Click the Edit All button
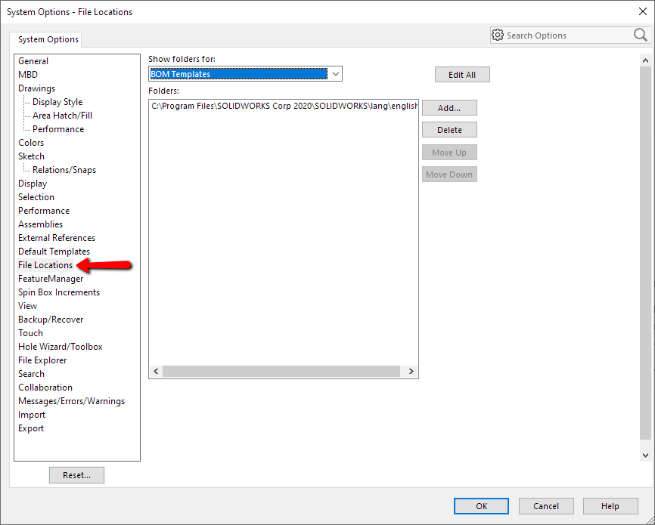Image resolution: width=655 pixels, height=525 pixels. click(x=462, y=75)
